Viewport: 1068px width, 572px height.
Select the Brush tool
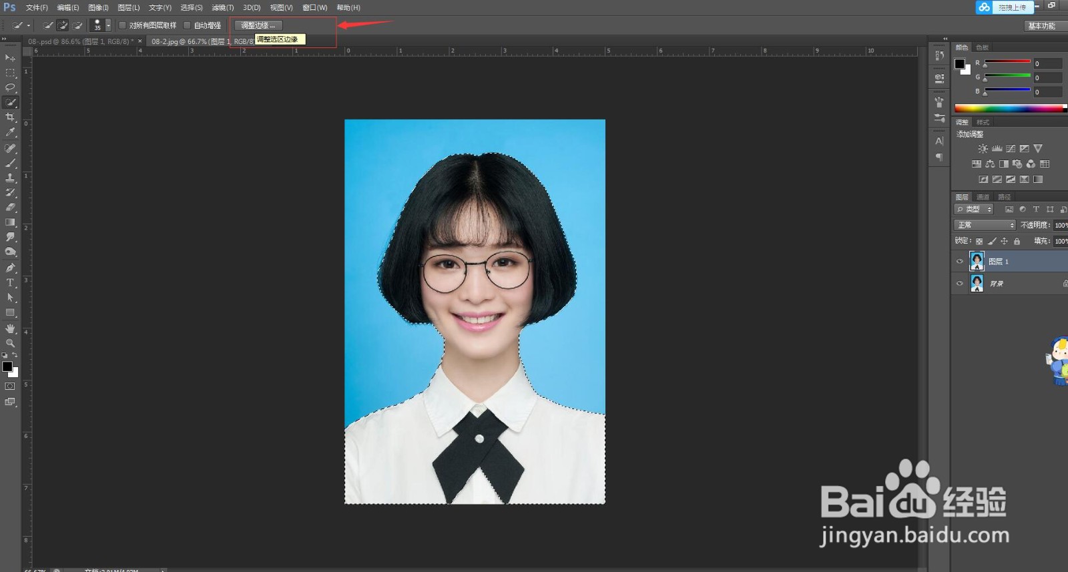(10, 163)
